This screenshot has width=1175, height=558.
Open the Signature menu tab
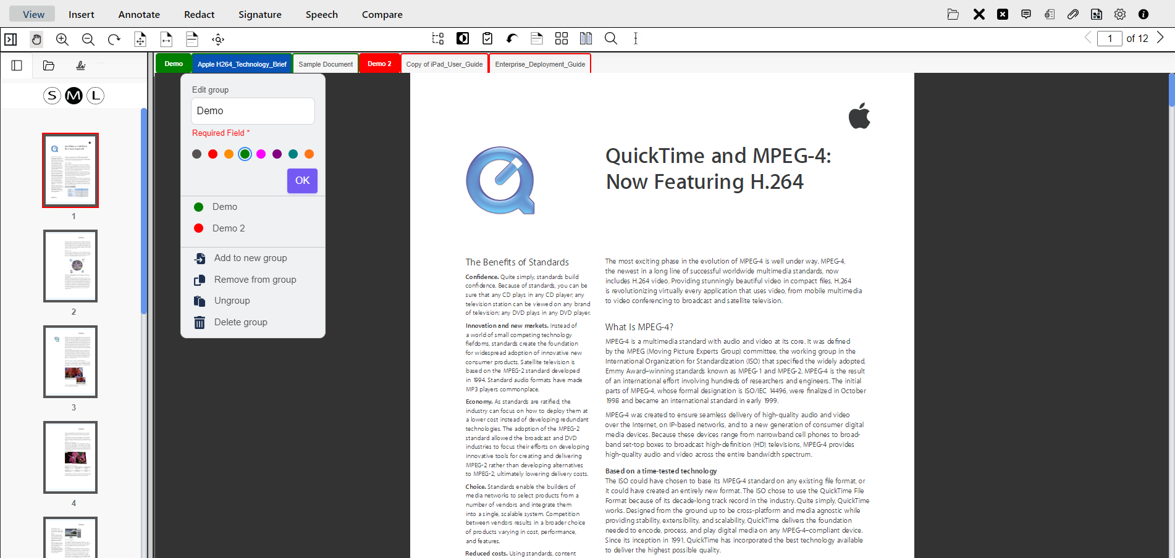click(x=260, y=14)
